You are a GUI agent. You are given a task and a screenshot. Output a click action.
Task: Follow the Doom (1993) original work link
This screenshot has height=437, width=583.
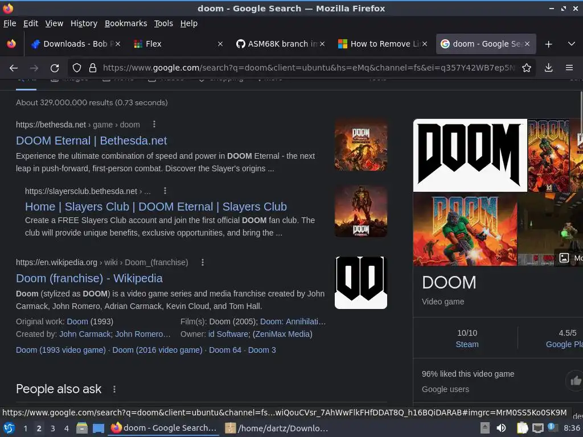point(77,321)
